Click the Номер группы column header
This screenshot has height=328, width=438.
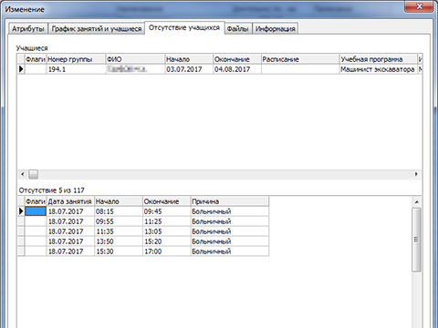pos(76,59)
